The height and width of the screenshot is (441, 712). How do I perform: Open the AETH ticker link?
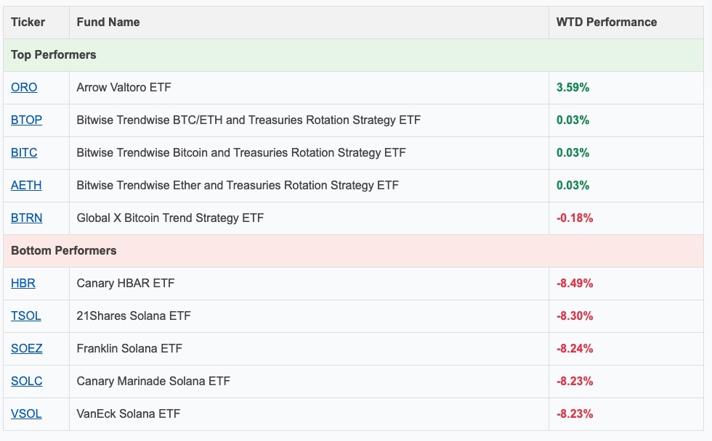[26, 185]
